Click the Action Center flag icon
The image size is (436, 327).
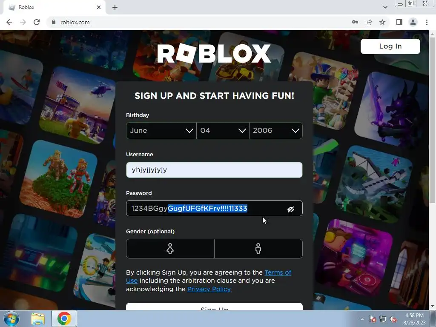click(x=373, y=319)
